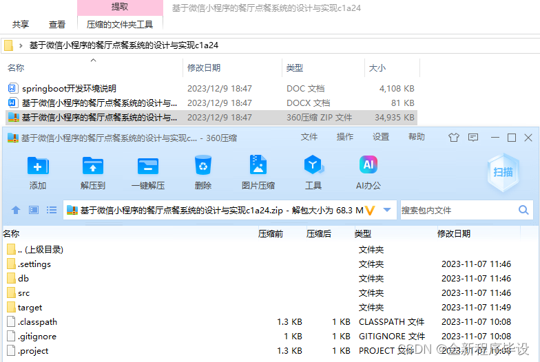The width and height of the screenshot is (540, 362).
Task: Open the 操作 menu
Action: 344,137
